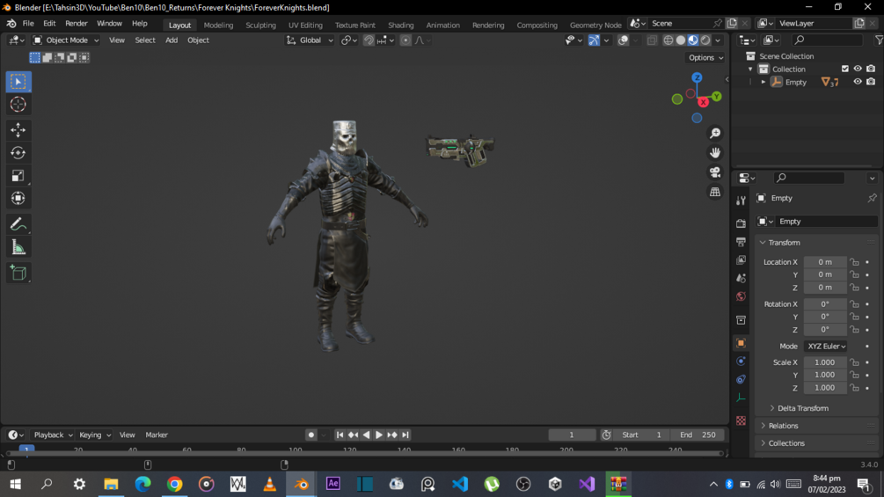Open the View Layer properties tab
The image size is (884, 497).
[741, 259]
